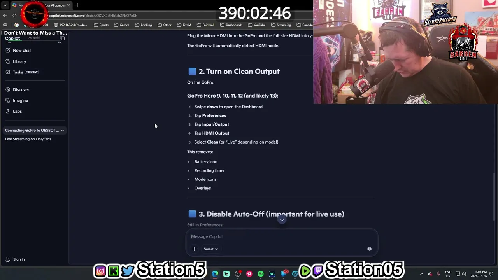Open the tab search dropdown arrow
The image size is (498, 280).
click(x=5, y=5)
